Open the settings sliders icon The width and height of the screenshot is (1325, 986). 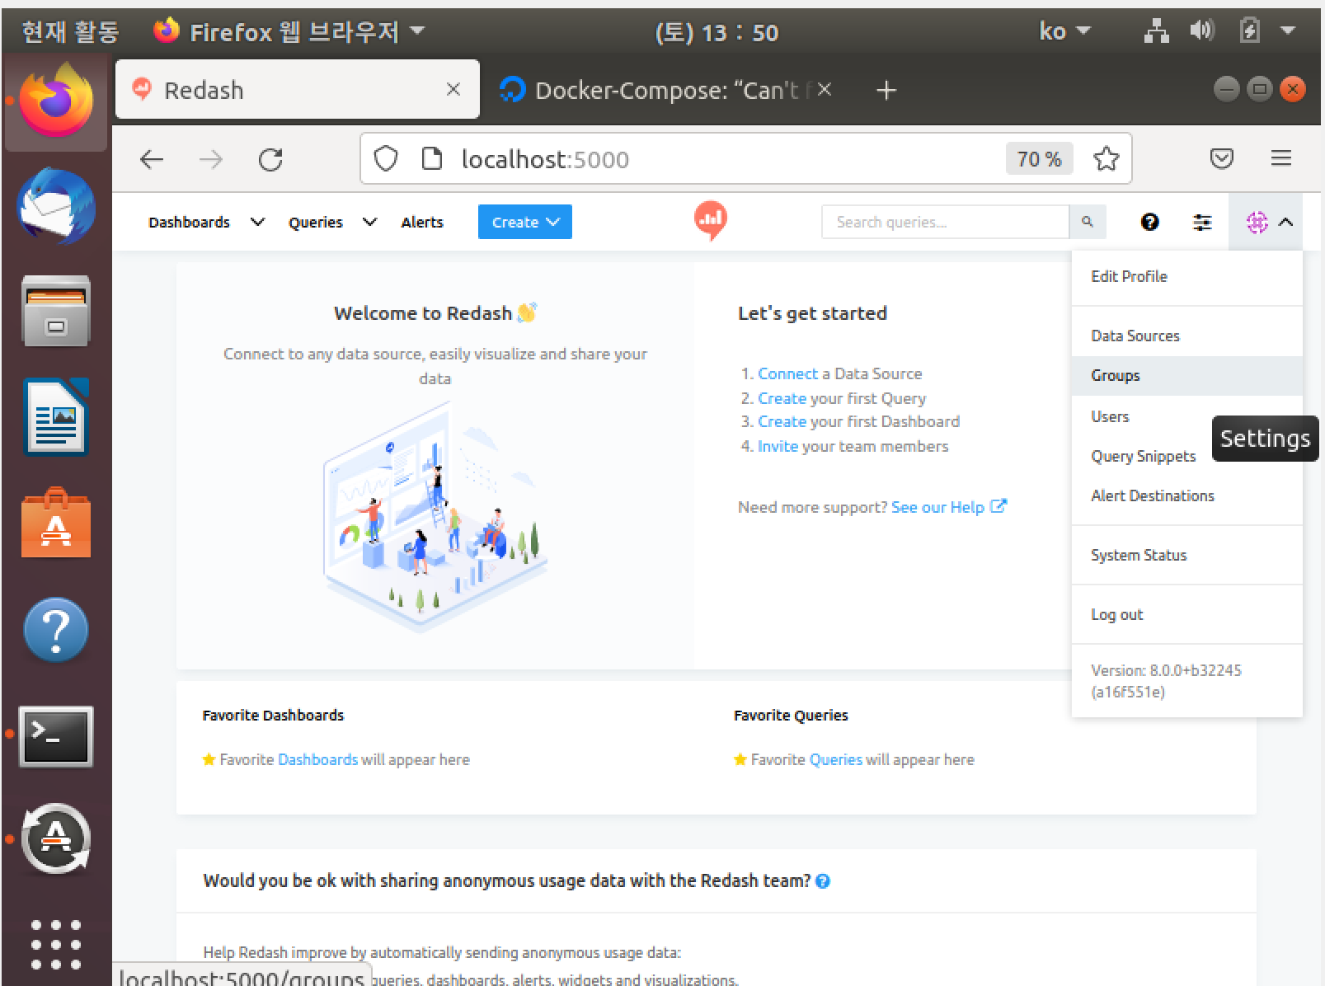[x=1202, y=222]
